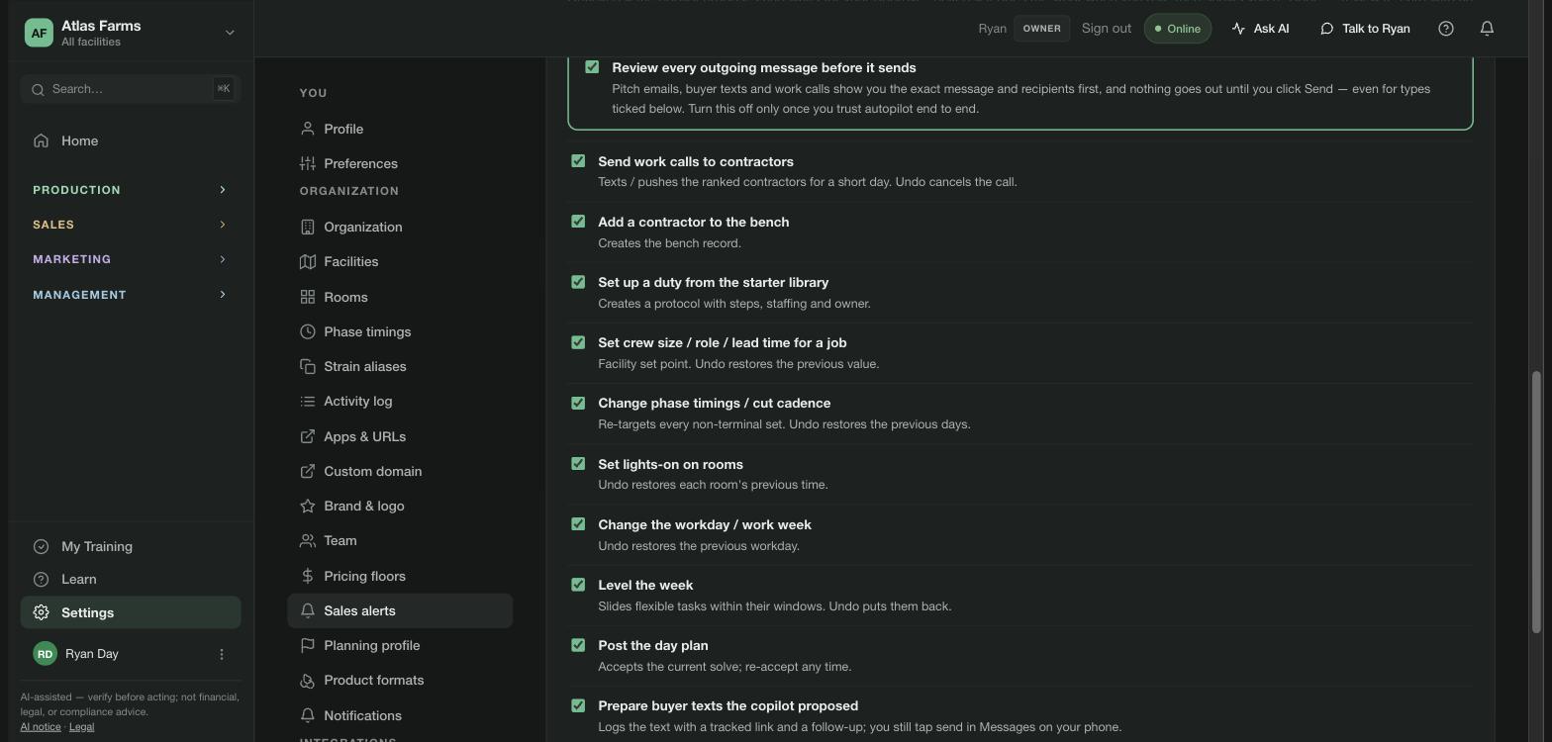Open the Legal link
Screen dimensions: 1552x742
(x=82, y=726)
